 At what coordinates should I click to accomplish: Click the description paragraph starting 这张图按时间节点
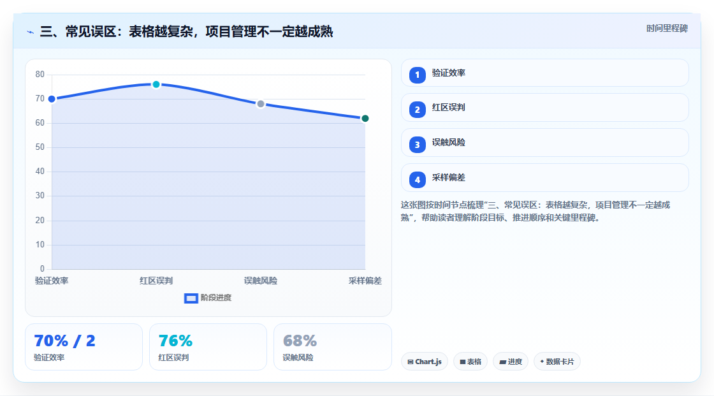535,211
